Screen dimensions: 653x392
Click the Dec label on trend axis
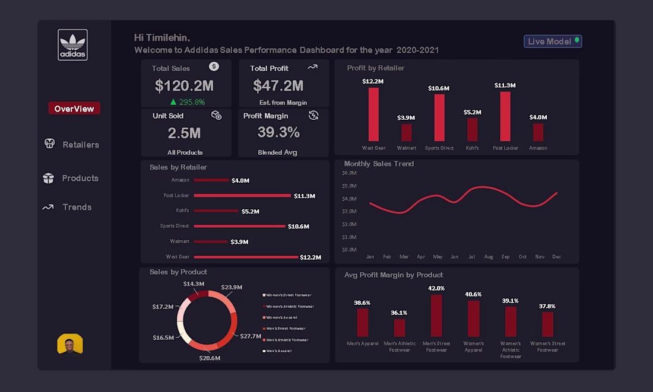556,257
